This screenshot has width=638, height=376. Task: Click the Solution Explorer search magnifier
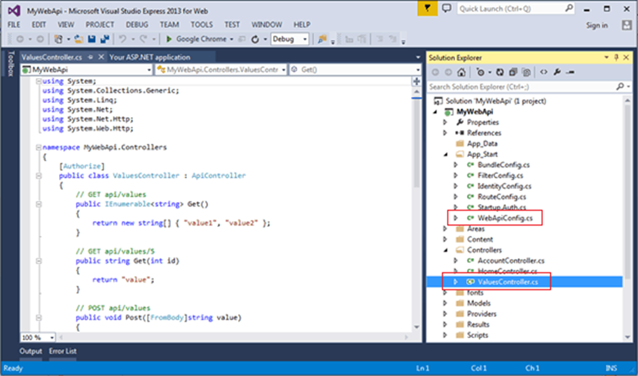click(620, 86)
